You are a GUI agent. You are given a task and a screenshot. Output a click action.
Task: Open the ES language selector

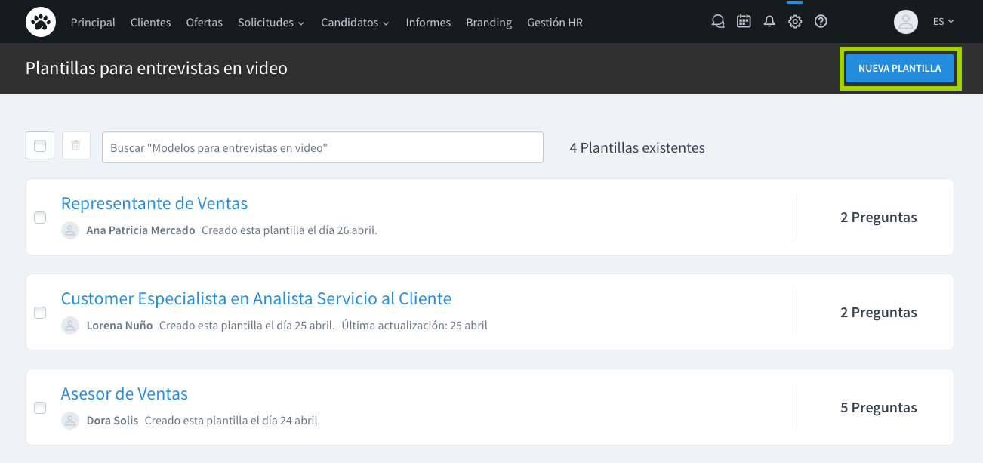(x=943, y=22)
